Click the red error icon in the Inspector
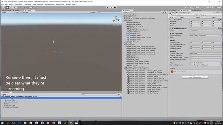Image resolution: width=223 pixels, height=125 pixels. (x=172, y=72)
